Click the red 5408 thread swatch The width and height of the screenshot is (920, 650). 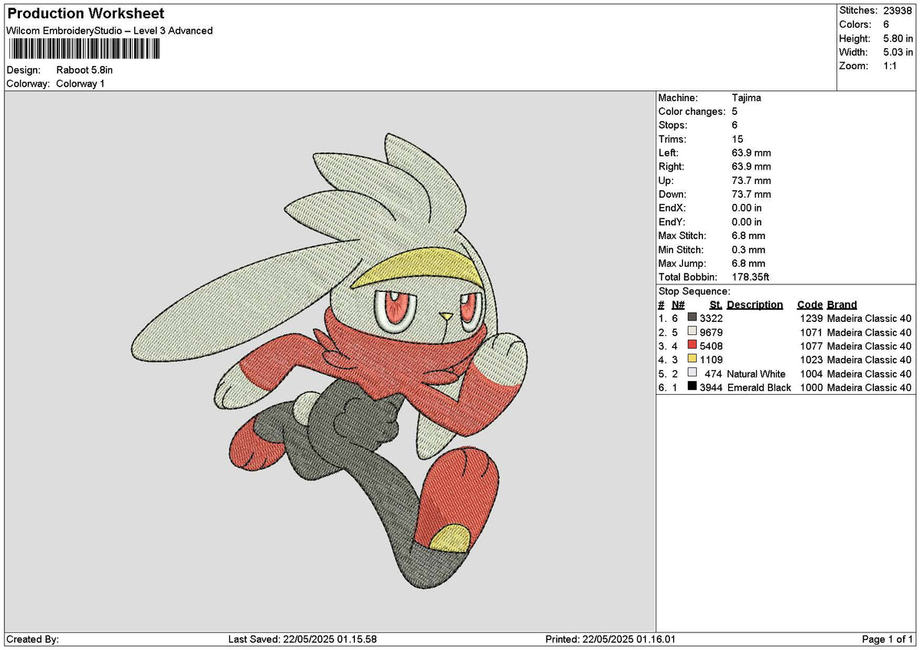coord(692,346)
